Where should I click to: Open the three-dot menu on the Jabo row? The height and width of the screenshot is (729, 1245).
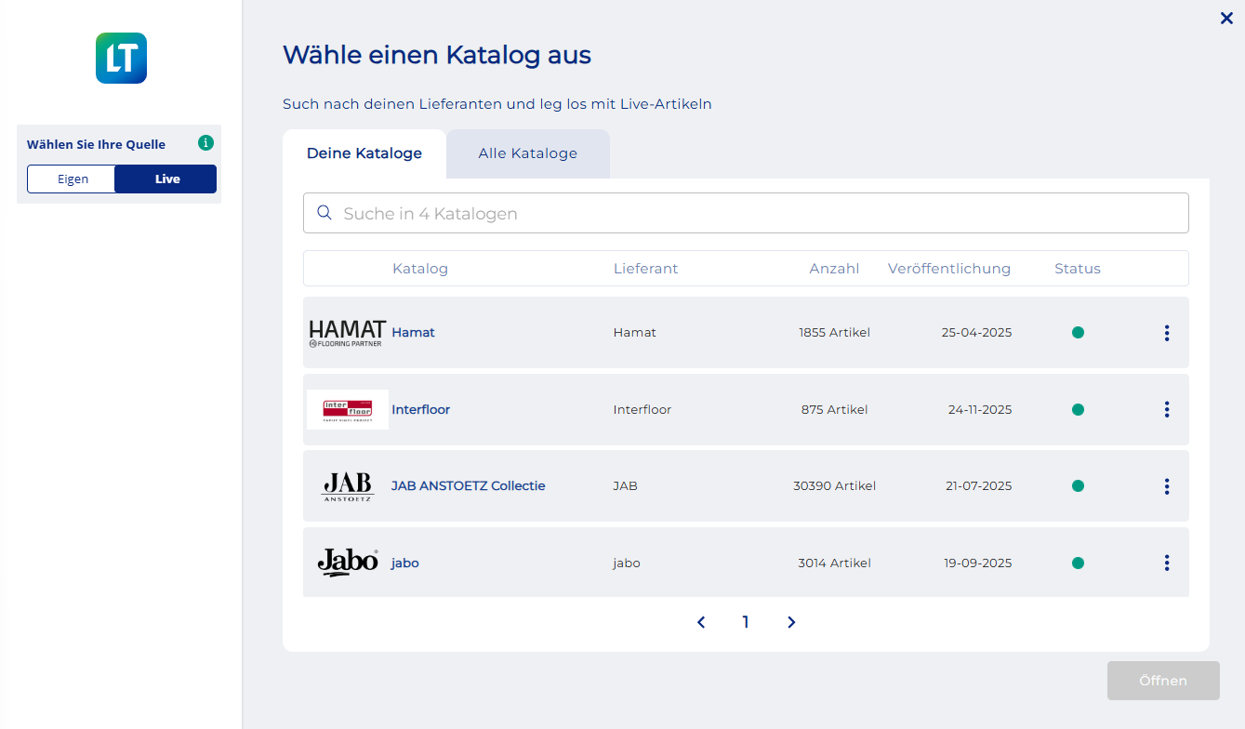tap(1166, 563)
